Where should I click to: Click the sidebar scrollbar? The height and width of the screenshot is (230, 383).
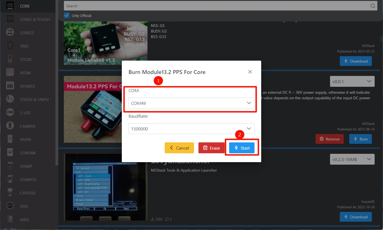[57, 83]
